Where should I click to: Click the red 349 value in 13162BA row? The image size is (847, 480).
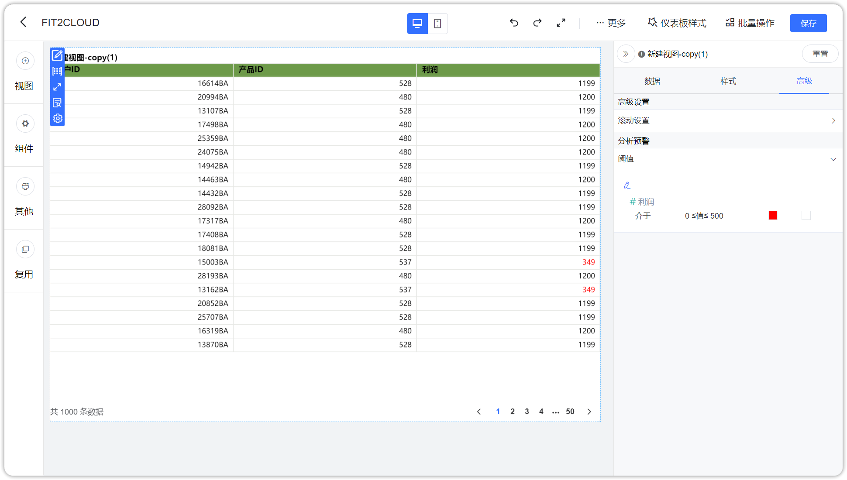coord(588,290)
